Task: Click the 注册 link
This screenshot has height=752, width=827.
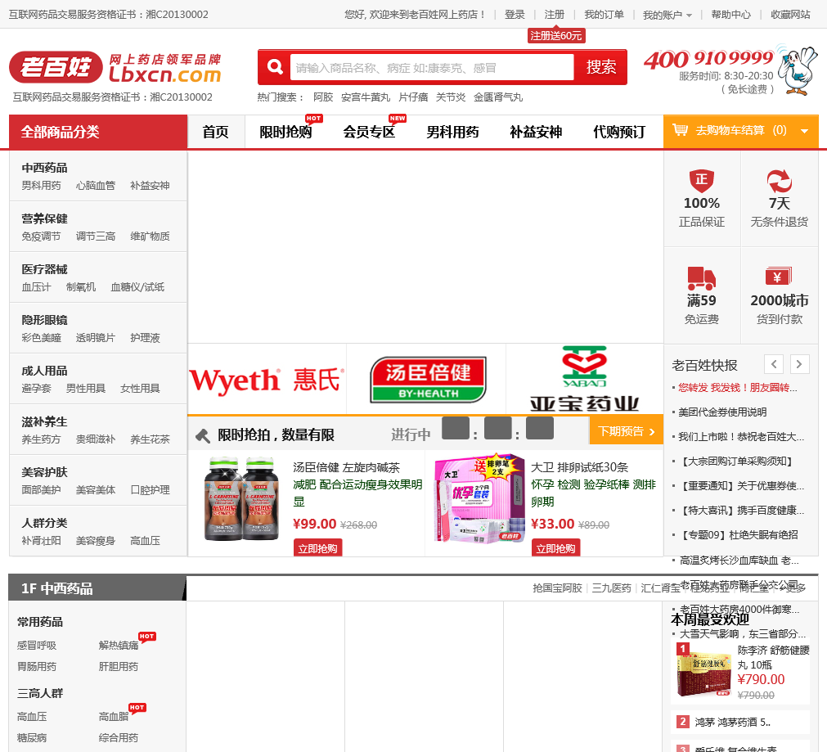Action: [555, 14]
